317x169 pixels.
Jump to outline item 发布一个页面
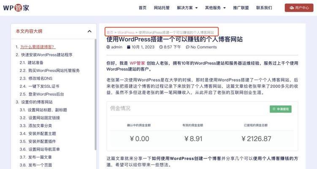(40, 165)
